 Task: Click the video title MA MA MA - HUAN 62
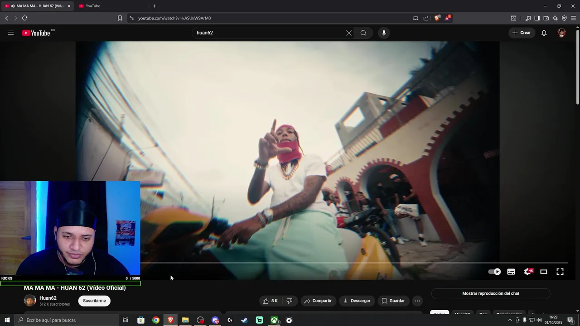coord(75,288)
